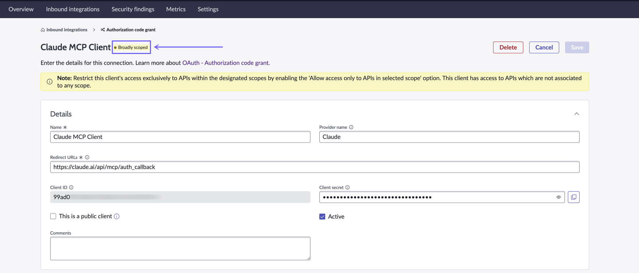Cancel editing the connection
Screen dimensions: 639x273
(x=544, y=47)
